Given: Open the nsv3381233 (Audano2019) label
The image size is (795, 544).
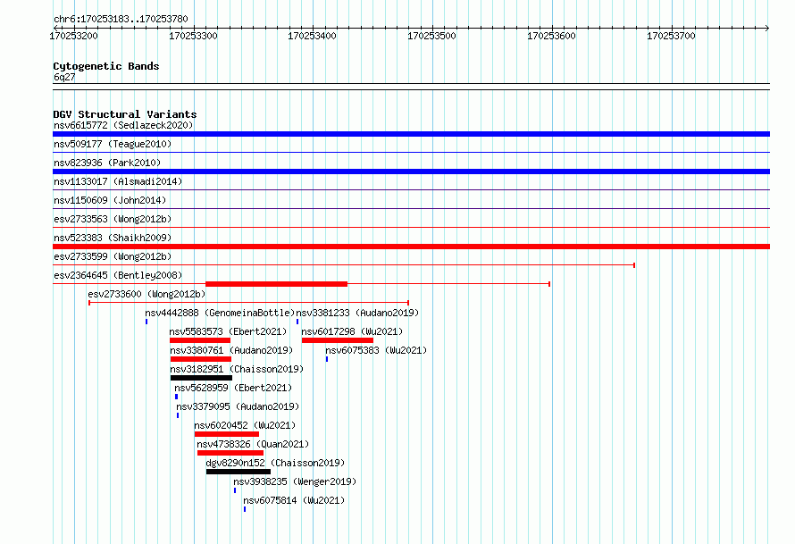Looking at the screenshot, I should (x=357, y=313).
